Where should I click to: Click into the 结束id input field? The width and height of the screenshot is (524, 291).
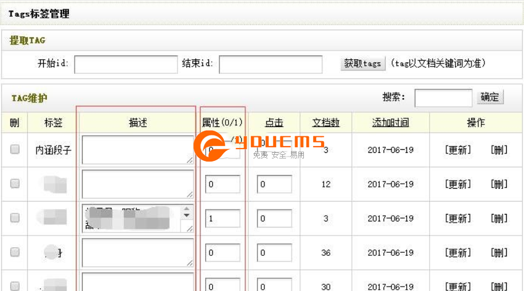[x=271, y=64]
